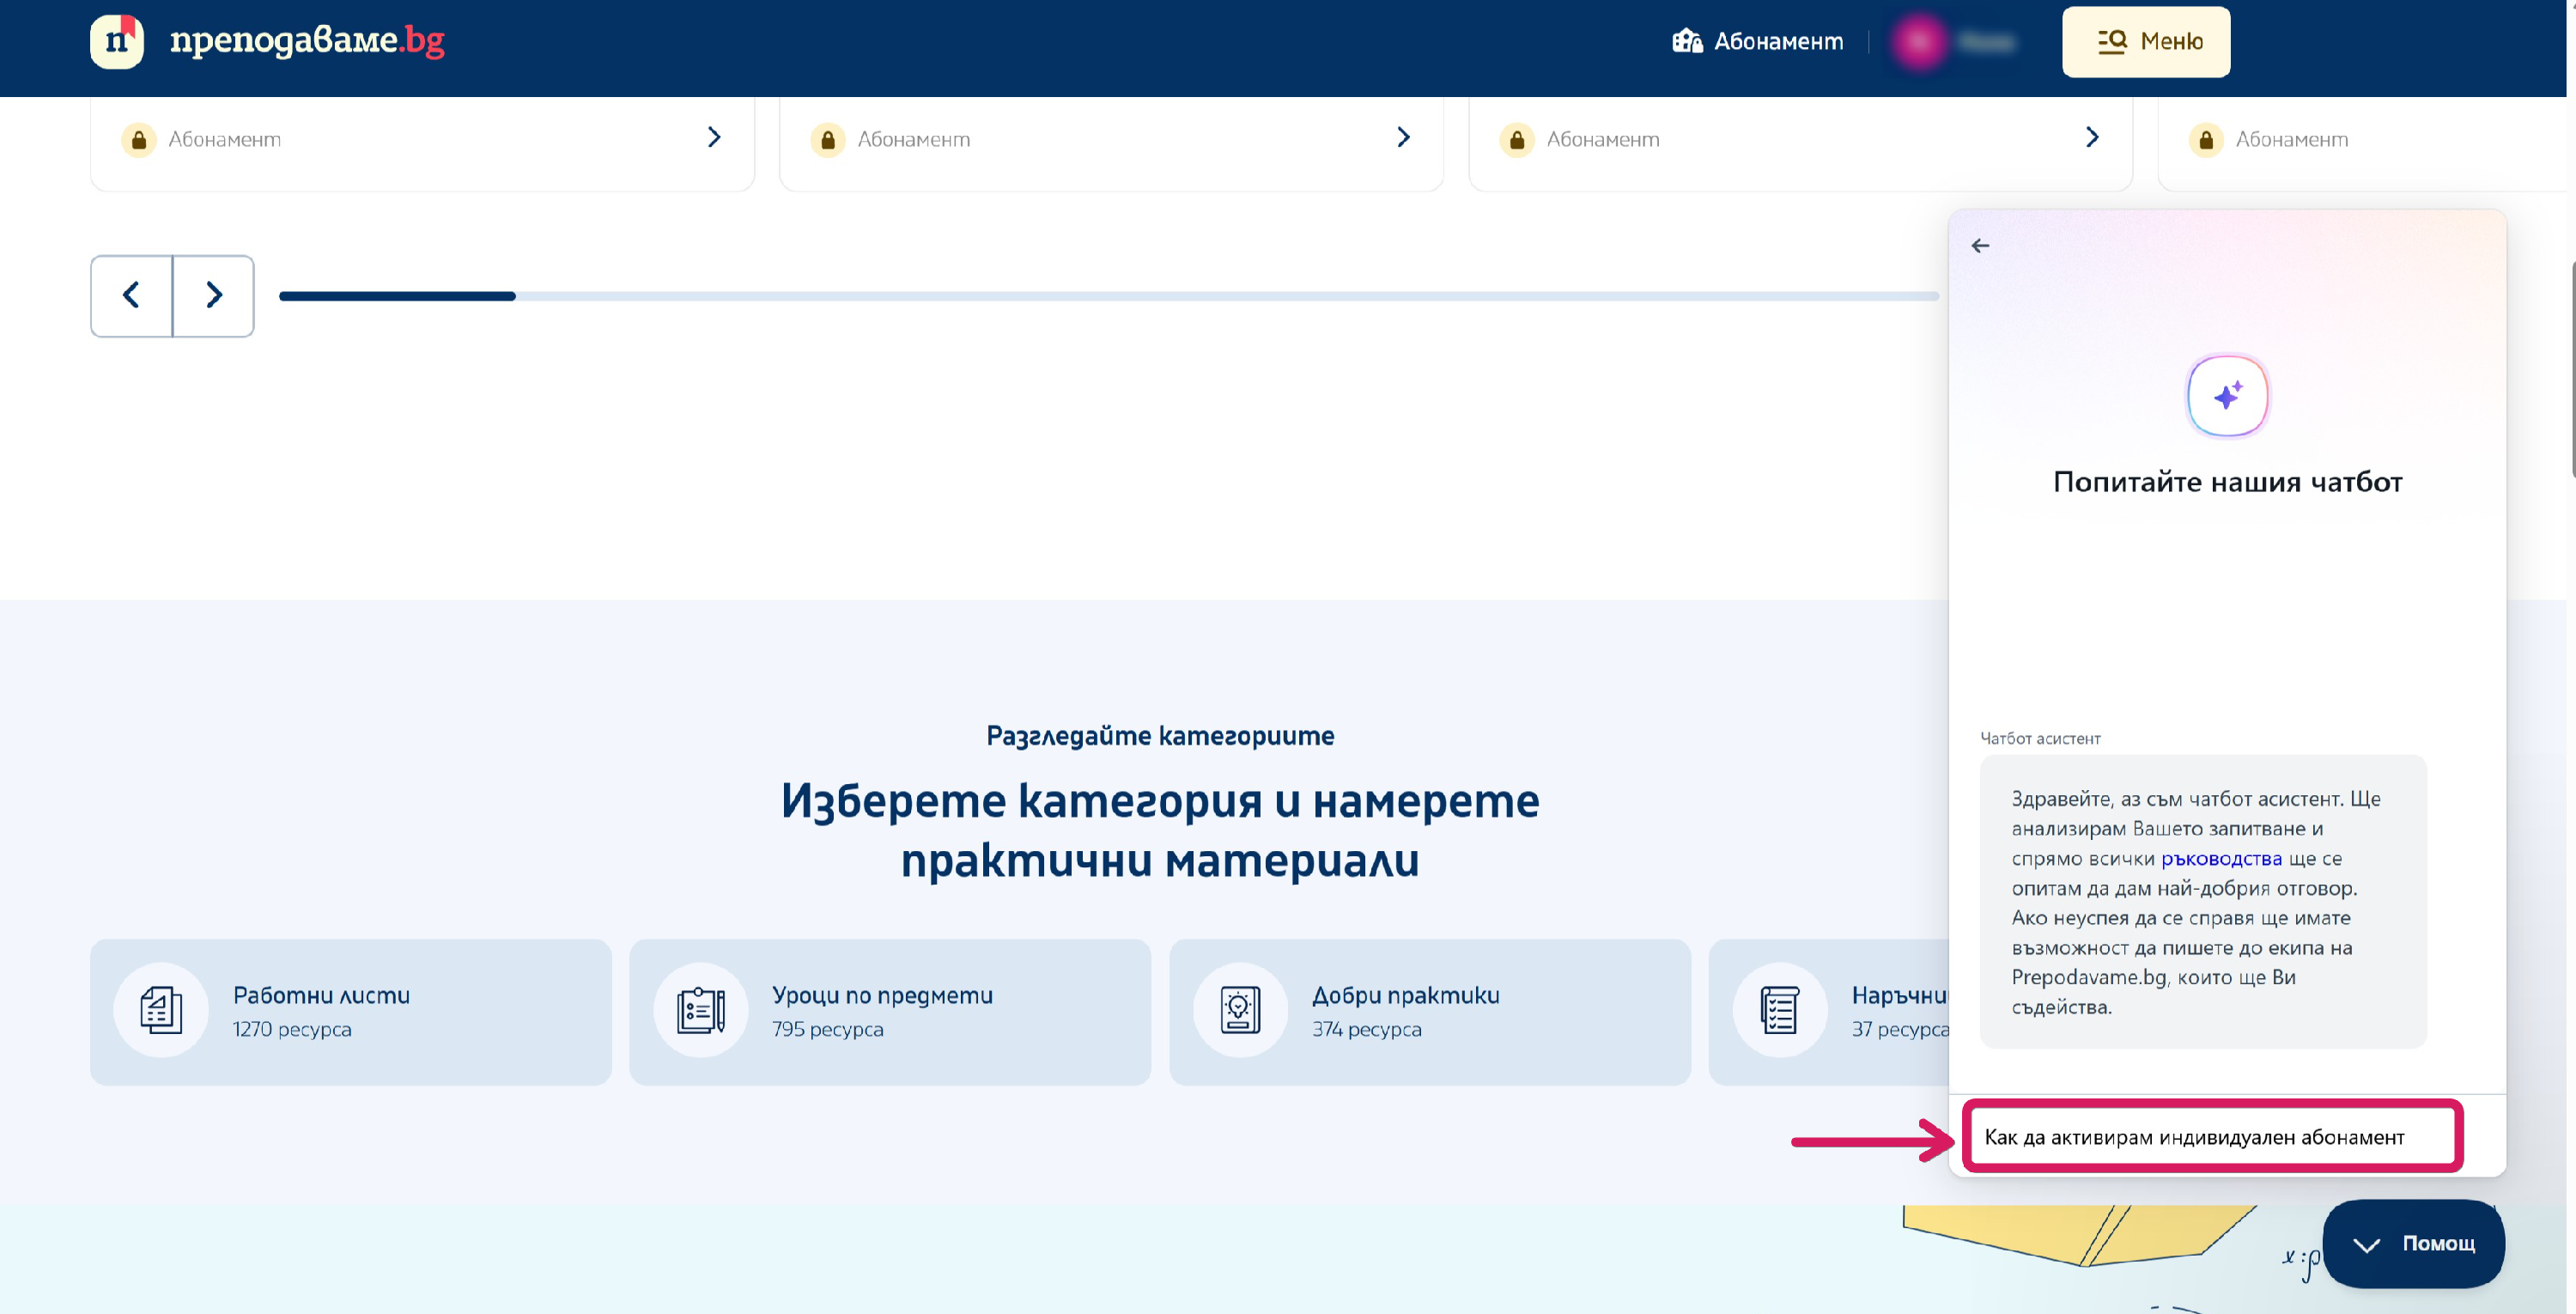Screen dimensions: 2576x1314
Task: Expand the first Абонамент card chevron
Action: [x=714, y=137]
